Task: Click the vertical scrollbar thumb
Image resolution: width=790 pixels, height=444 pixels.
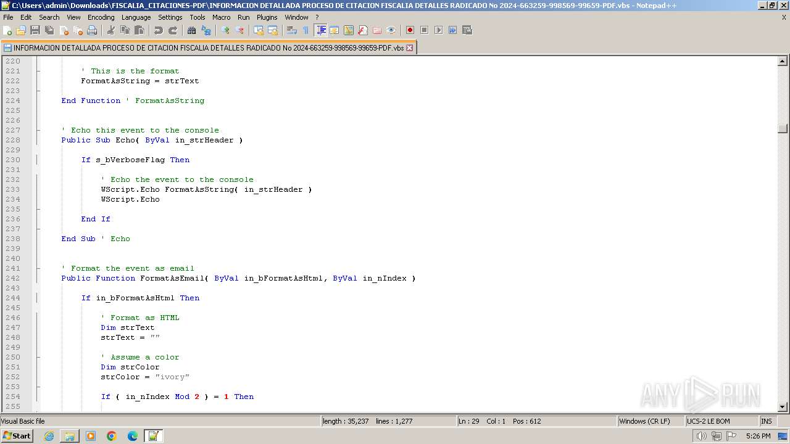Action: pos(783,128)
